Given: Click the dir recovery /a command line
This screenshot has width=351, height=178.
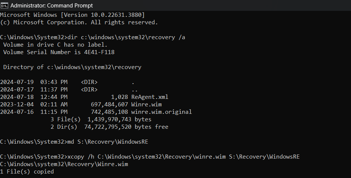Looking at the screenshot, I should [x=93, y=37].
